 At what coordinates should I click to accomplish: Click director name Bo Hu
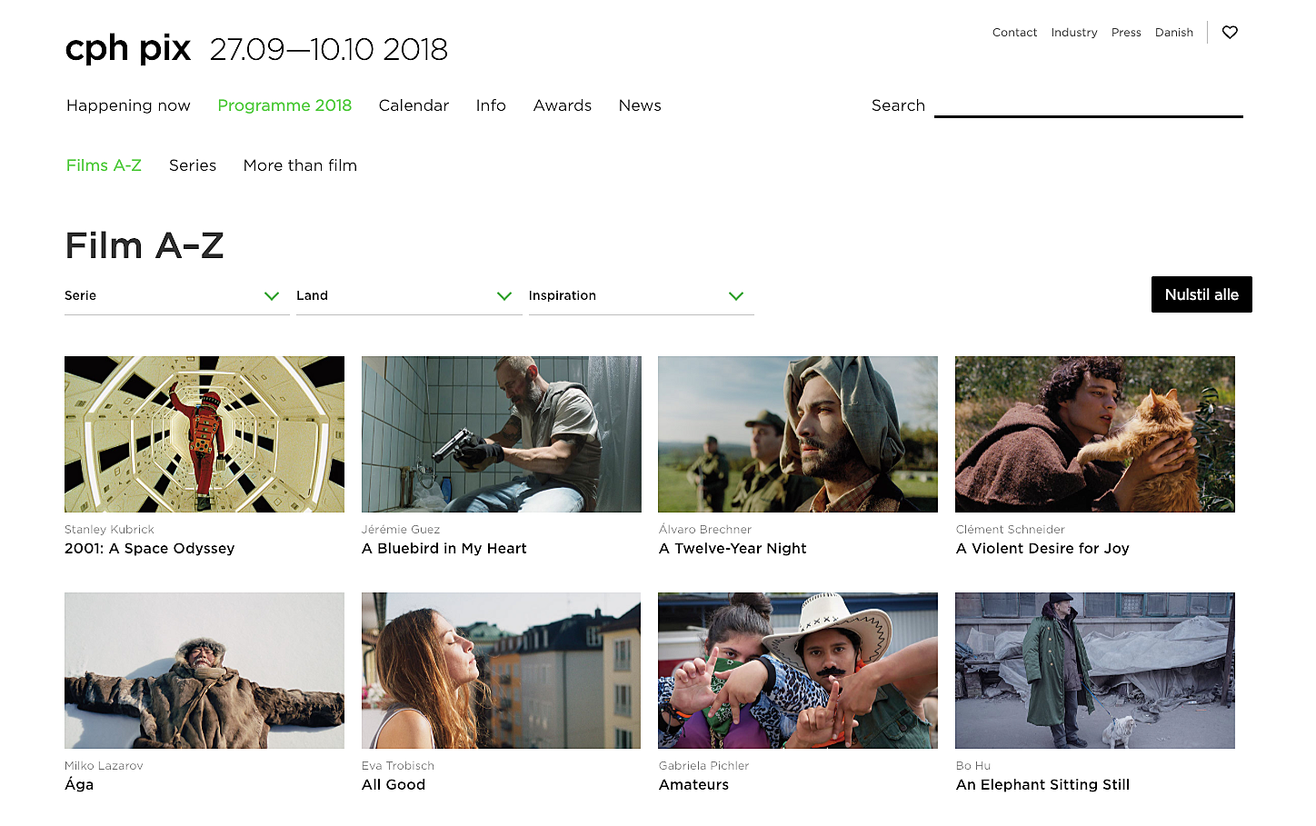click(x=973, y=766)
